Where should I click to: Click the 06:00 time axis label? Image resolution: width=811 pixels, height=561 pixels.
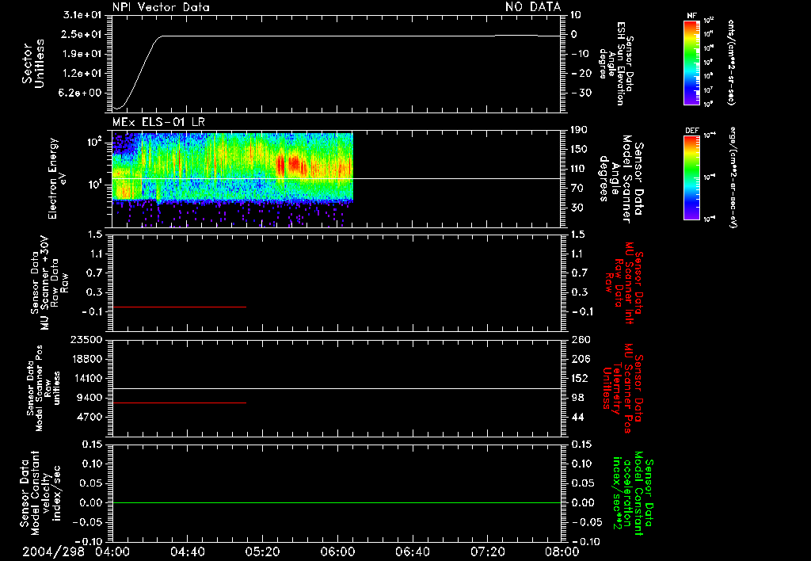pos(337,551)
